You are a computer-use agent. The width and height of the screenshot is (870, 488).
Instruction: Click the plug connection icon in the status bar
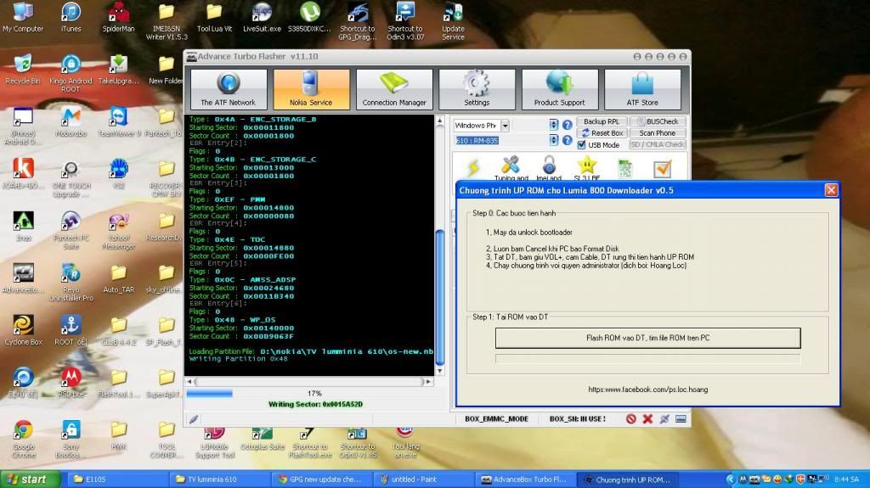664,418
